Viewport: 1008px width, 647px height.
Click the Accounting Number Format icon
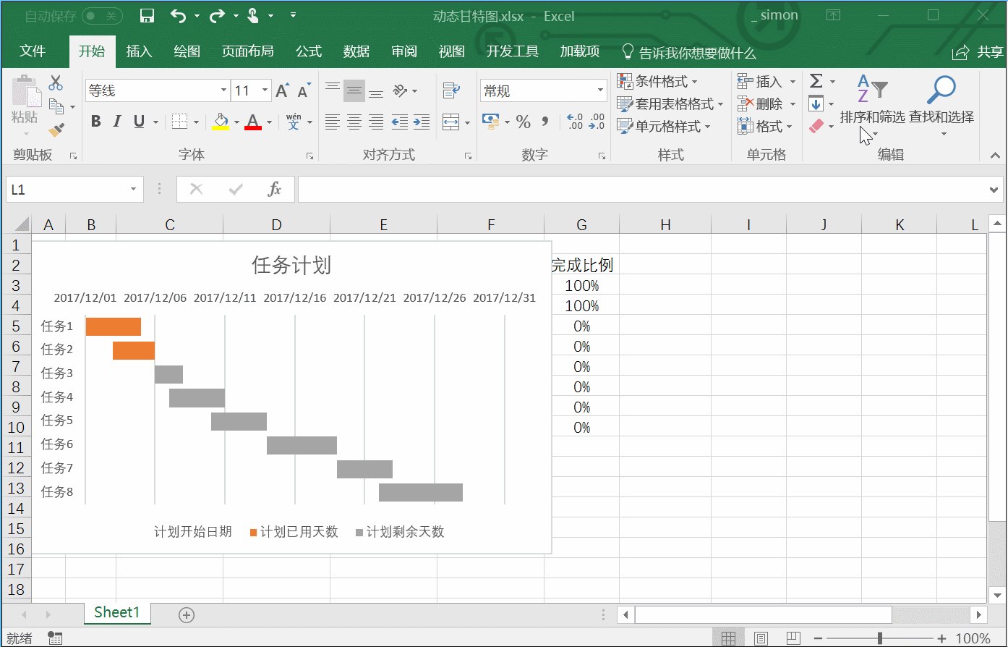tap(491, 122)
